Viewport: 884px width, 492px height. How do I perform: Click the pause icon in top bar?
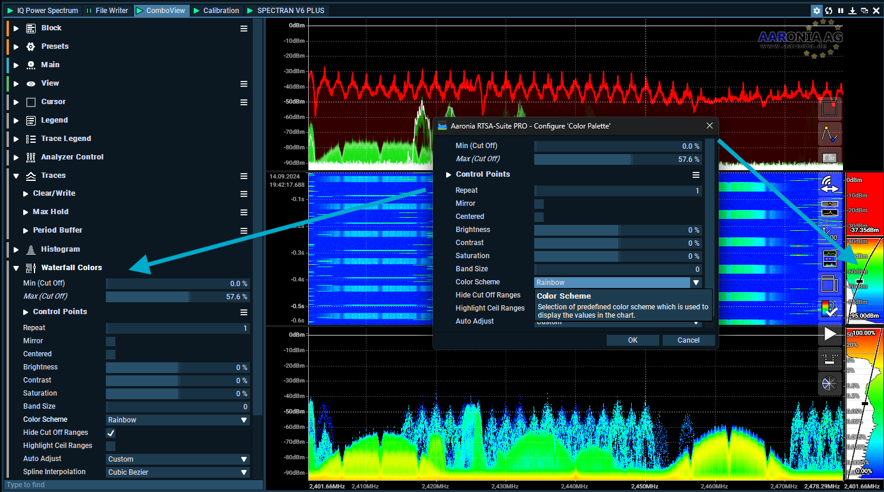click(x=841, y=11)
